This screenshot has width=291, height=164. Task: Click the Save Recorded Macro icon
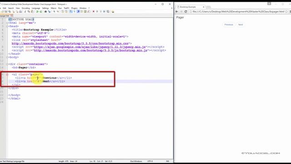[x=108, y=11]
